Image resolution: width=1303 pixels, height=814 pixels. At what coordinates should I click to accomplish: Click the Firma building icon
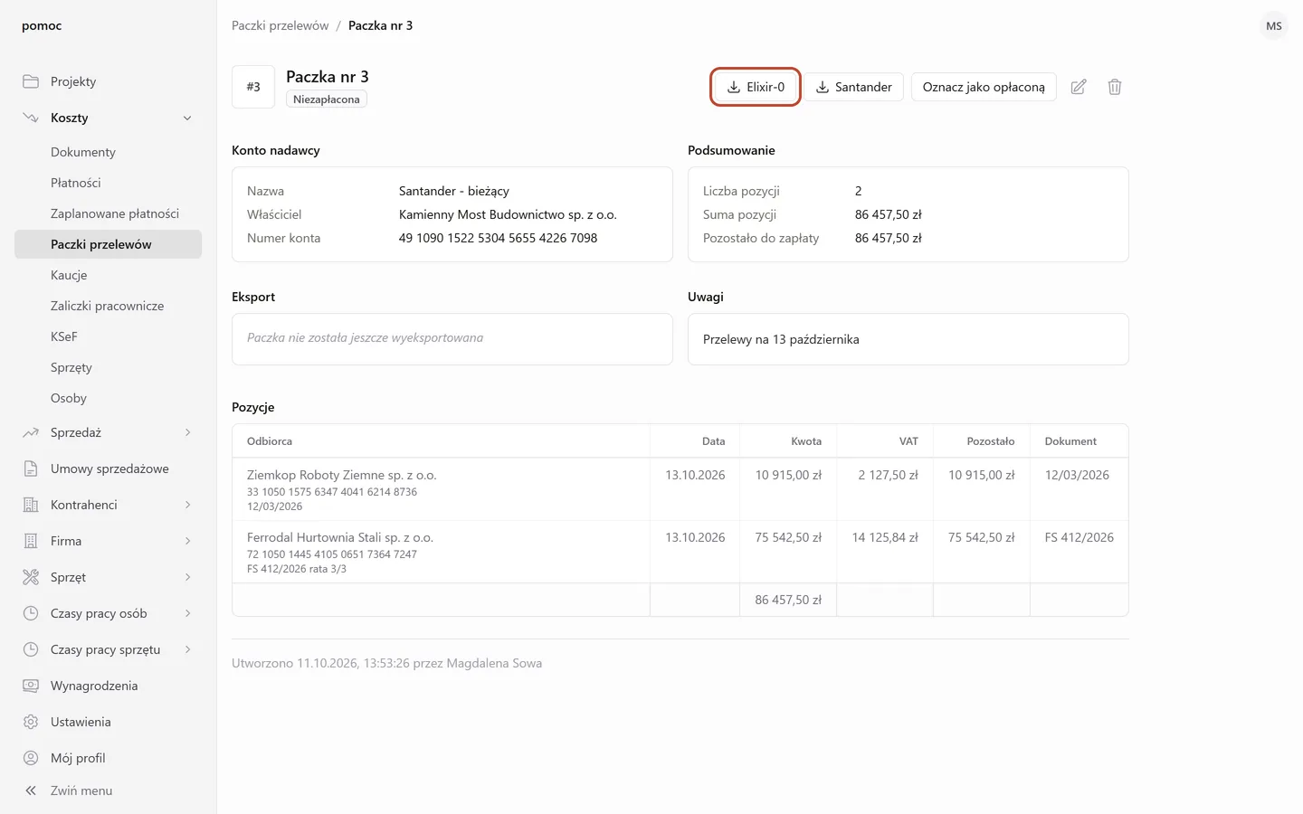coord(31,541)
